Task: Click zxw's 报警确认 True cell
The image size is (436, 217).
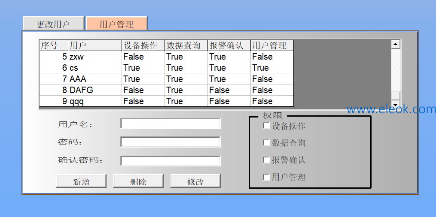Action: click(229, 57)
